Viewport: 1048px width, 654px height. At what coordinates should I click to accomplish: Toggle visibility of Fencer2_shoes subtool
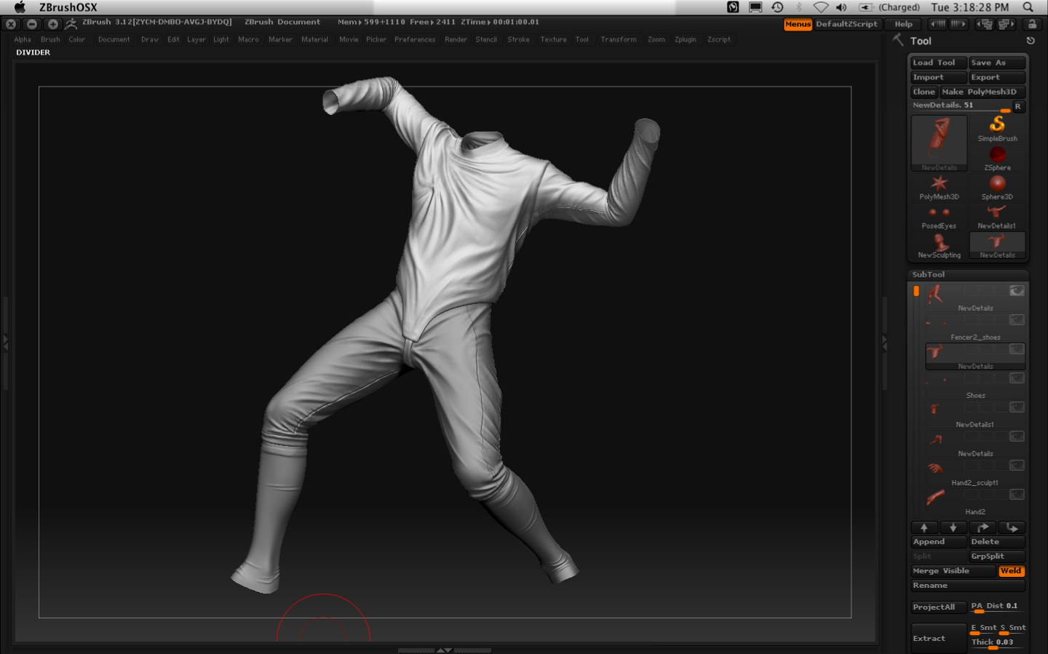(1017, 320)
